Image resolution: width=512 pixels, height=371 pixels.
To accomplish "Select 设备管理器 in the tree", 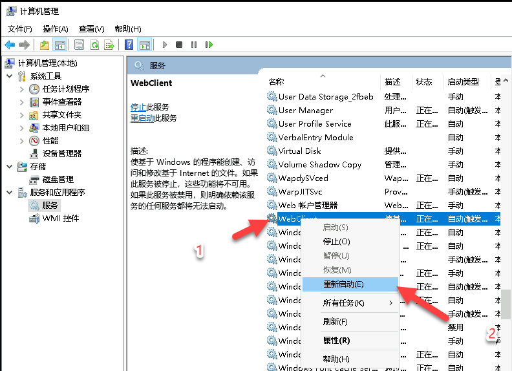I will click(62, 154).
